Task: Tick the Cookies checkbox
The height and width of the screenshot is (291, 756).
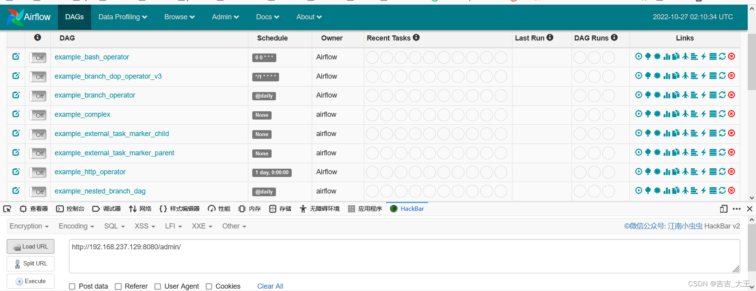Action: point(209,286)
